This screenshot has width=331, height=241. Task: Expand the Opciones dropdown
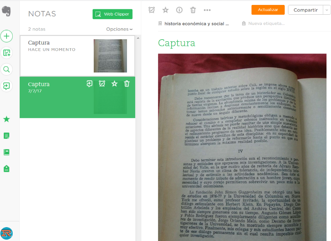pyautogui.click(x=119, y=29)
